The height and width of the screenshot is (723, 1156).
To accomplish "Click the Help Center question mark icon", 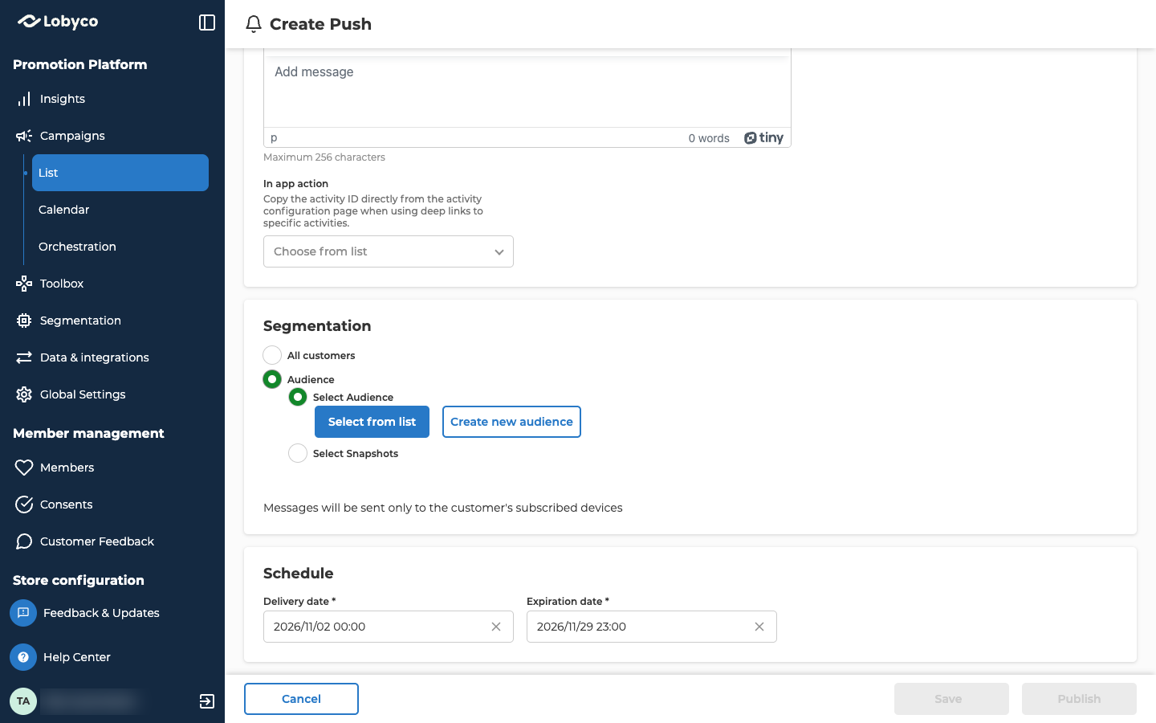I will 23,657.
